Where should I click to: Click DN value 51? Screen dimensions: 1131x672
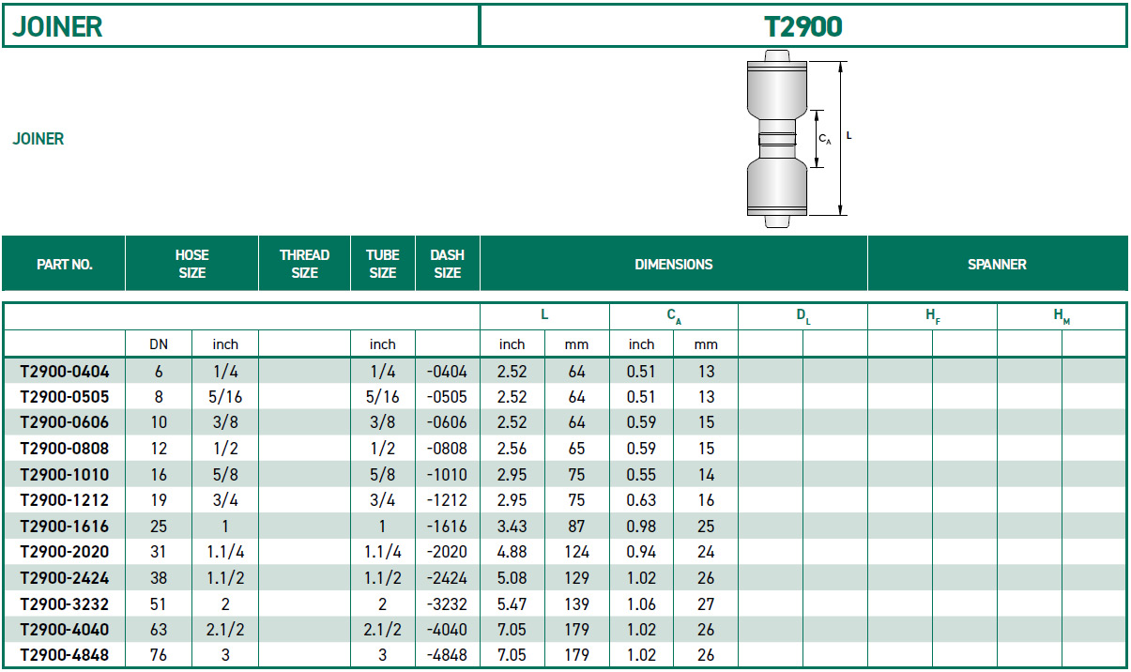click(159, 603)
